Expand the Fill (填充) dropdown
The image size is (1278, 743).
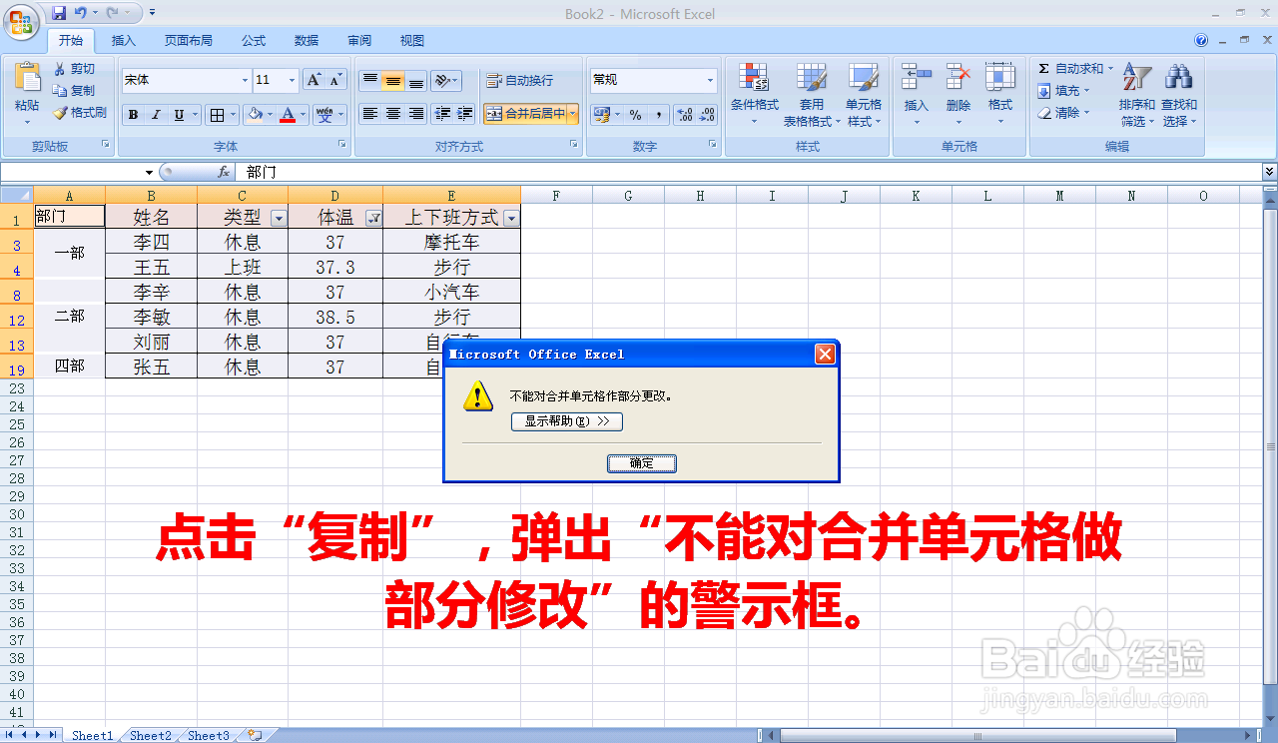click(1086, 91)
